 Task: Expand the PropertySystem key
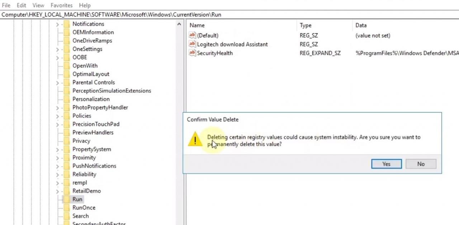click(57, 149)
